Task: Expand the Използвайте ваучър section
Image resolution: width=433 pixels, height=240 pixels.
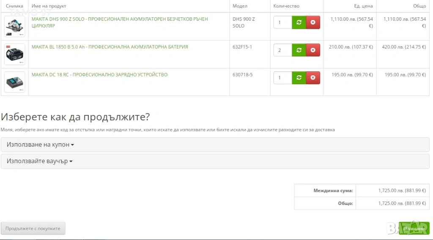Action: (40, 161)
